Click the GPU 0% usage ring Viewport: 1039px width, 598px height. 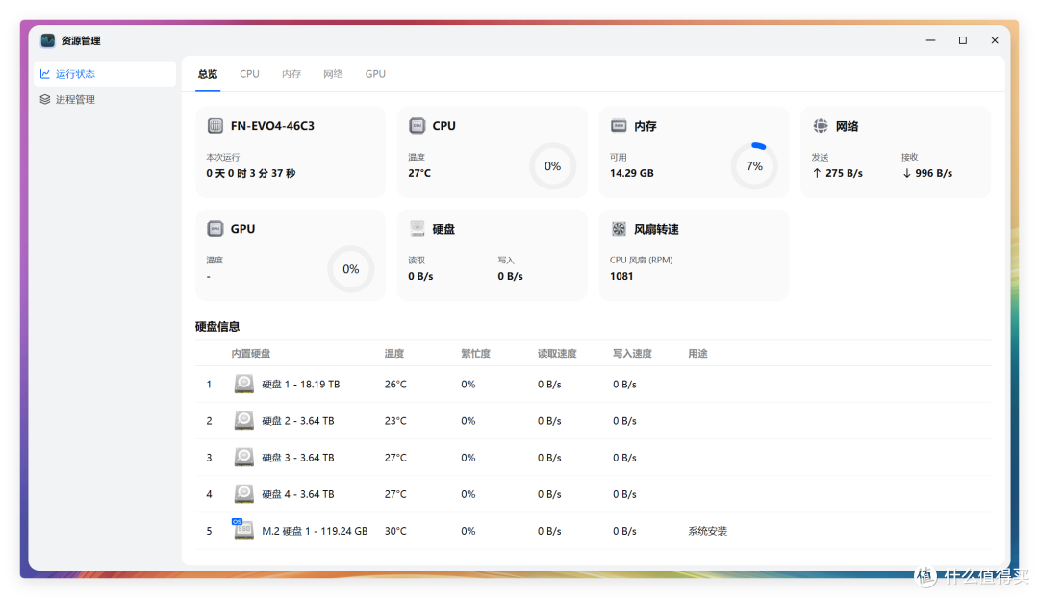tap(350, 269)
